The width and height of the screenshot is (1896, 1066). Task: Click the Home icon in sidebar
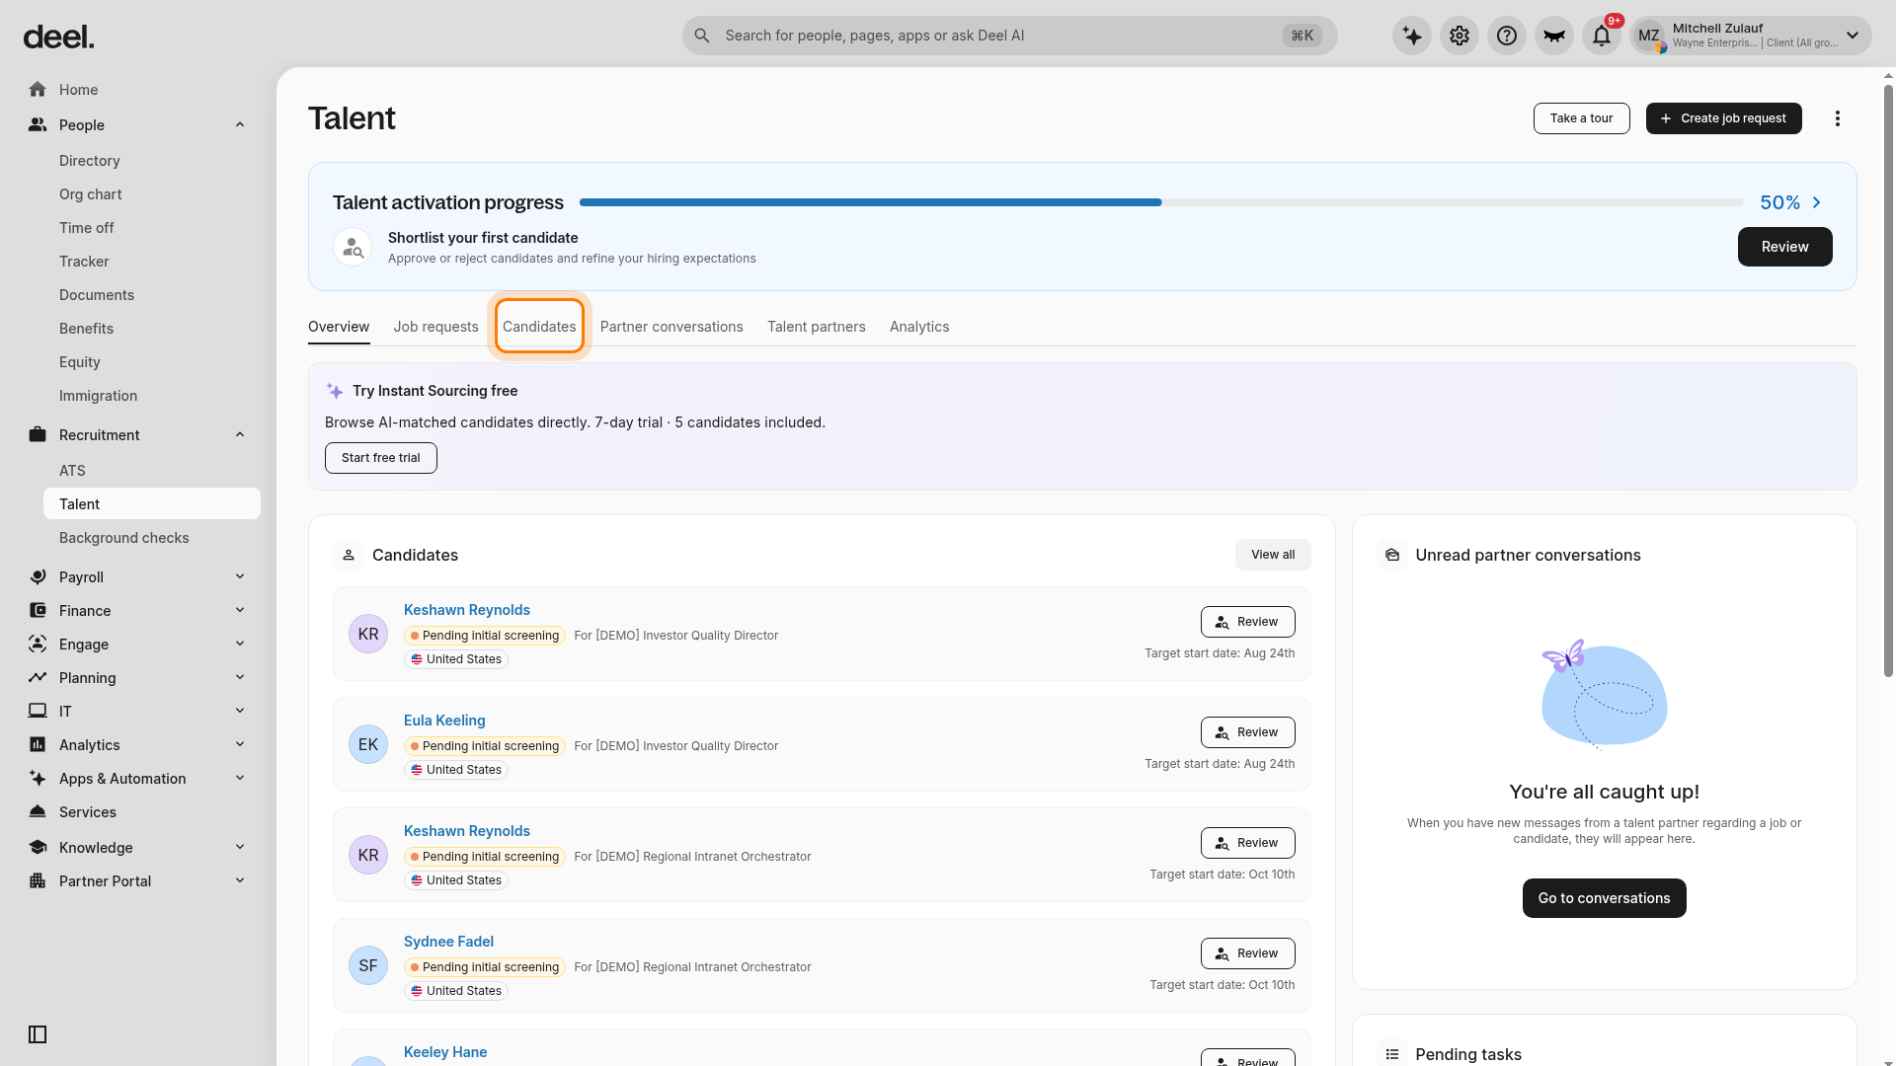click(x=38, y=90)
